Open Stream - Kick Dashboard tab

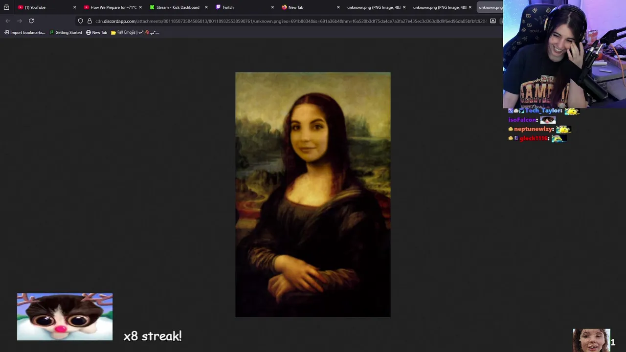179,7
